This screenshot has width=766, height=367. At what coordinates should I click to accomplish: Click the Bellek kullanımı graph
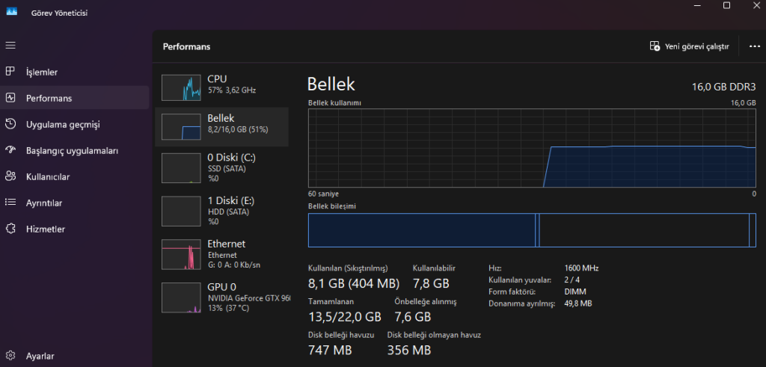(x=532, y=148)
